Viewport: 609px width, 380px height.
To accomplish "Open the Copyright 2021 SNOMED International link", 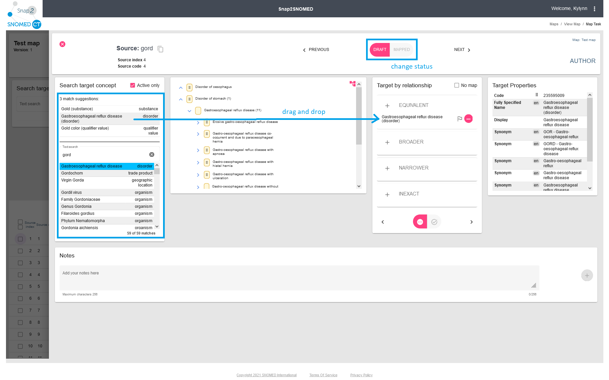I will [x=267, y=375].
